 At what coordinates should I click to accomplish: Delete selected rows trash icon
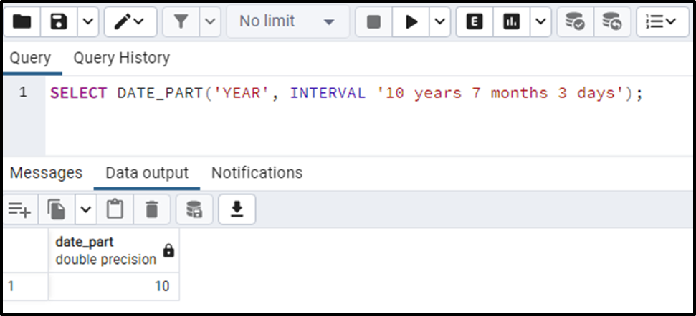click(152, 209)
